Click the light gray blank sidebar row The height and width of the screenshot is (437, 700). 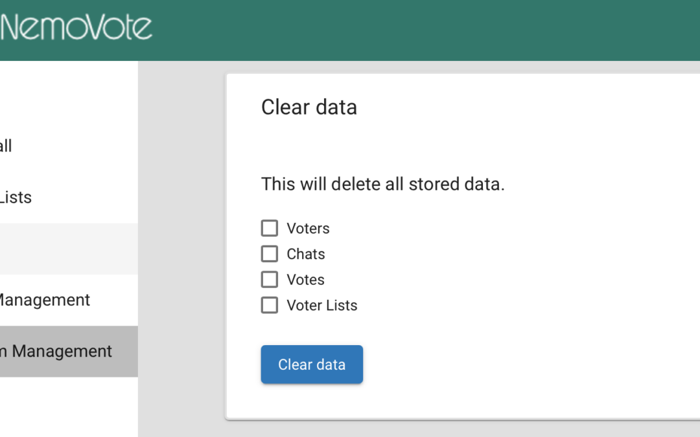click(x=69, y=249)
